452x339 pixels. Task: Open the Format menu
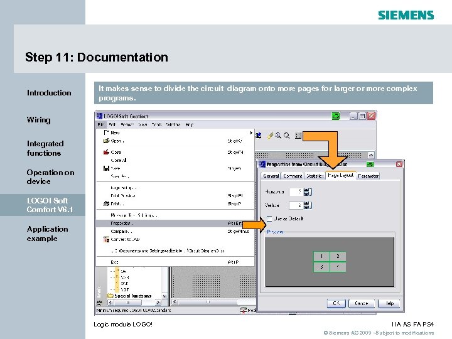tap(127, 124)
